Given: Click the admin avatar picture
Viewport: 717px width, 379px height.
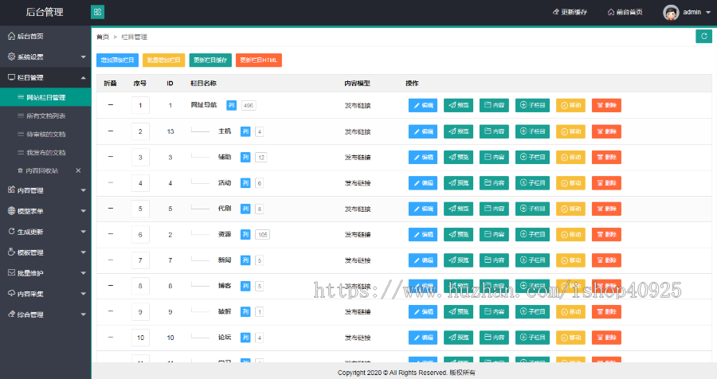Looking at the screenshot, I should tap(671, 13).
